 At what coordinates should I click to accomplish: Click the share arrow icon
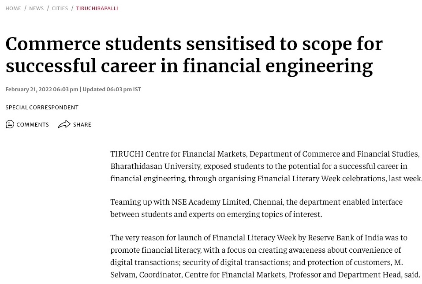tap(64, 124)
